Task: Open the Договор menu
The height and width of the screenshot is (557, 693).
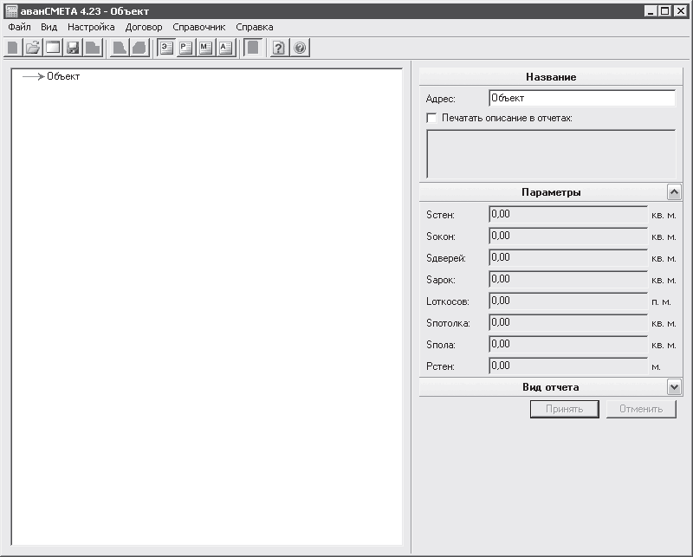Action: 144,27
